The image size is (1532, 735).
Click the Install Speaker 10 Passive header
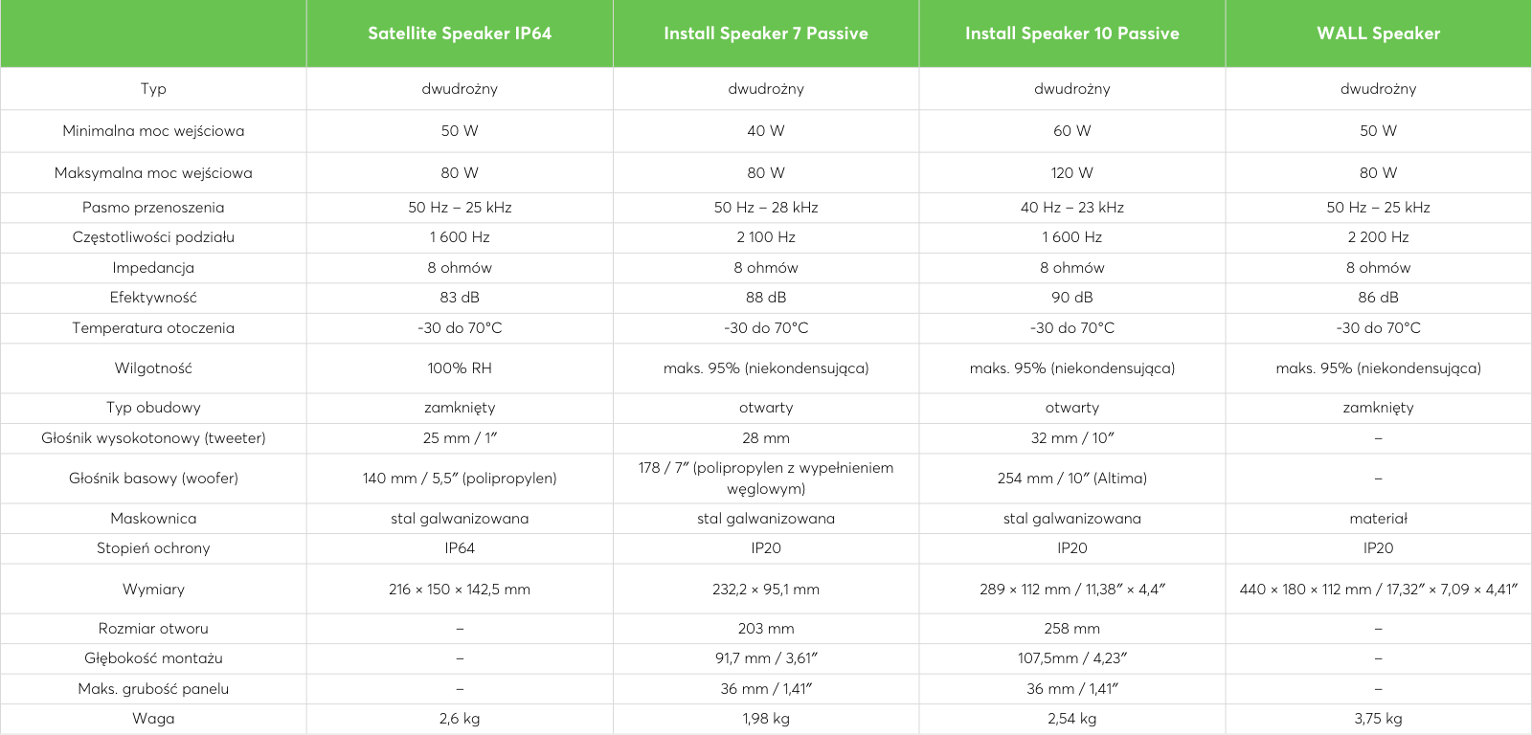tap(1072, 33)
